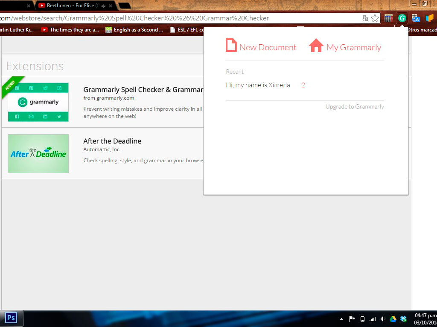Click the colorful grid extension icon
The image size is (437, 327).
tap(388, 18)
